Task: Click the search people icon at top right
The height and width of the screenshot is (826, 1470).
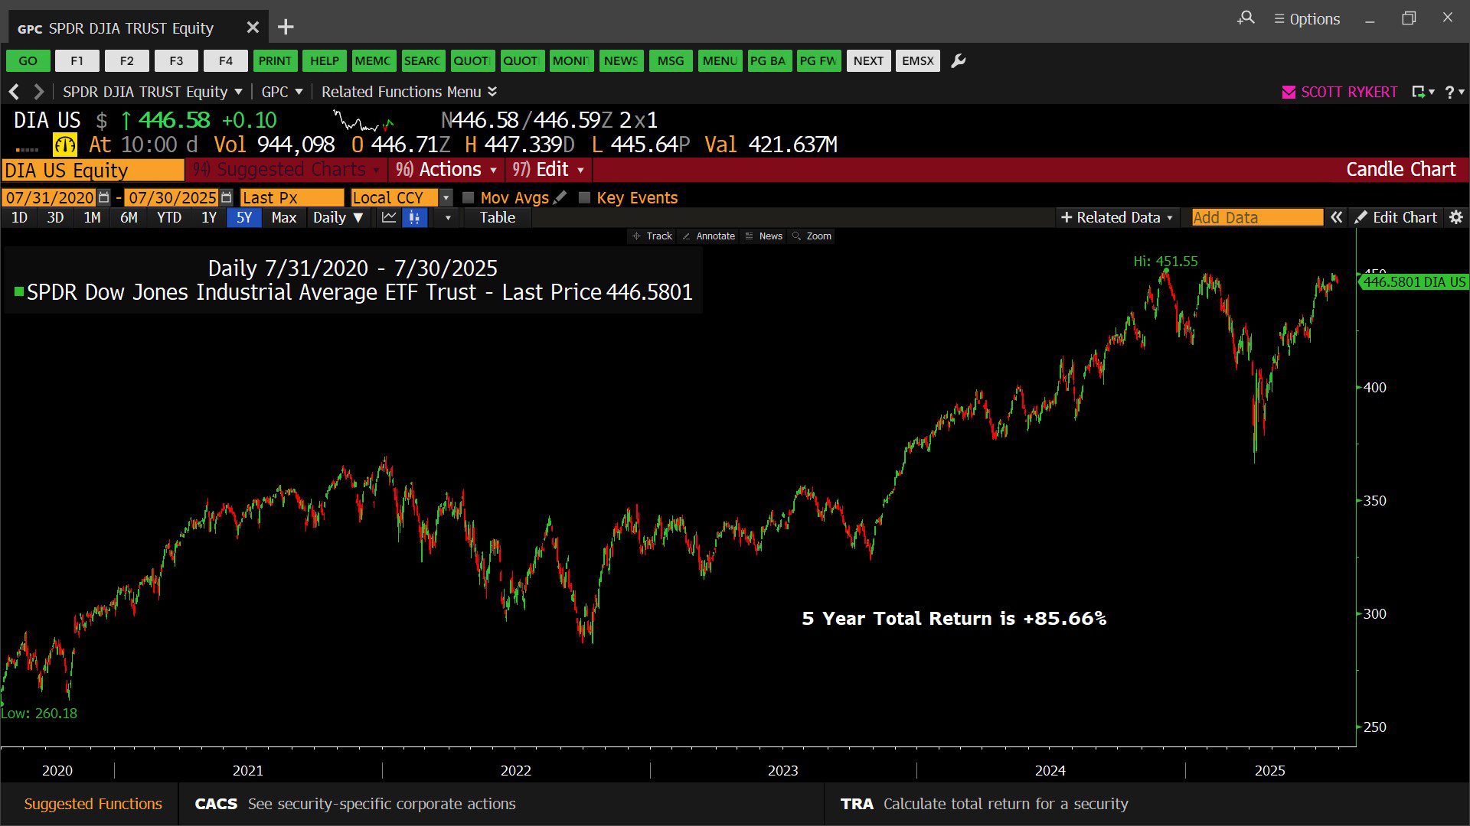Action: coord(1246,18)
